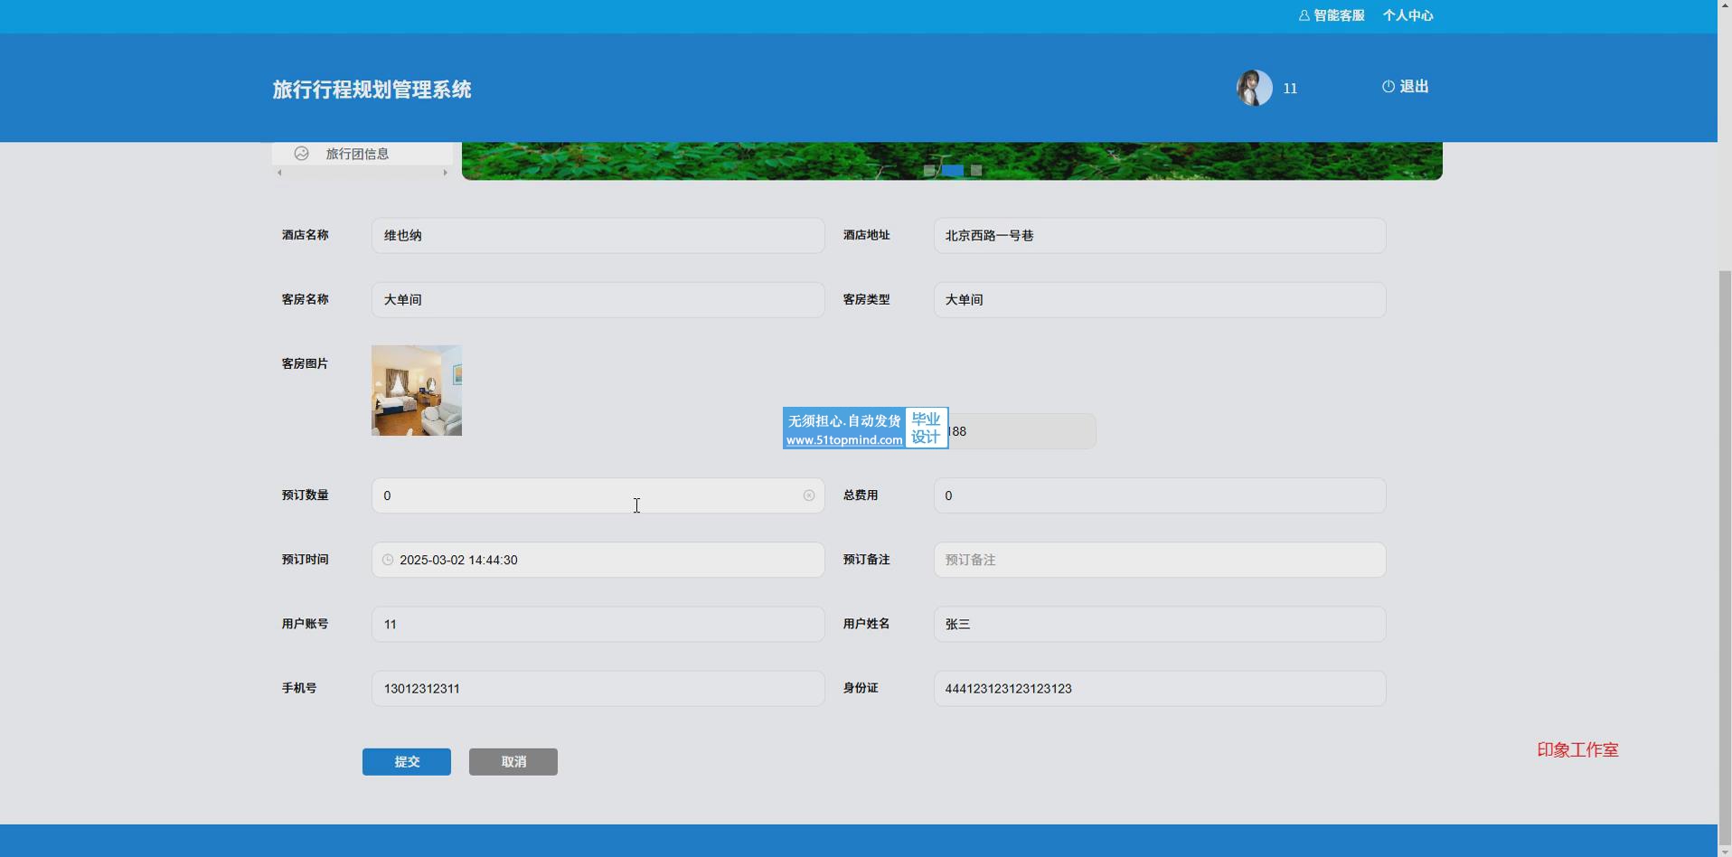Click the user avatar in header
Image resolution: width=1732 pixels, height=857 pixels.
[1254, 88]
